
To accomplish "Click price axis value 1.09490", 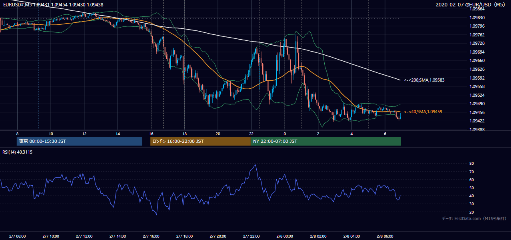I will (x=477, y=104).
